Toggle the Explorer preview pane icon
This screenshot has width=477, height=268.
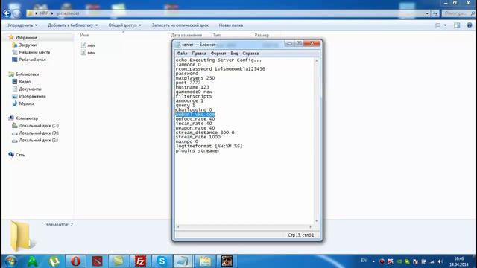tap(457, 25)
